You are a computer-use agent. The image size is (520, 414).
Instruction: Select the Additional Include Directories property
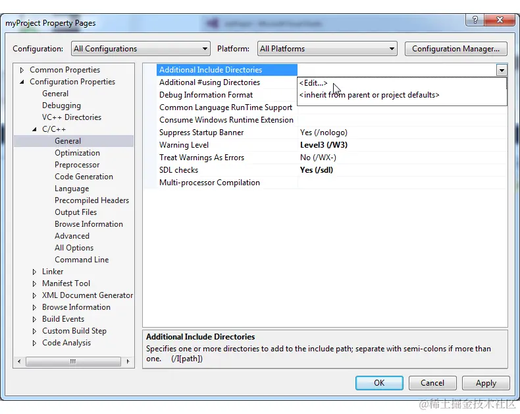(x=227, y=70)
